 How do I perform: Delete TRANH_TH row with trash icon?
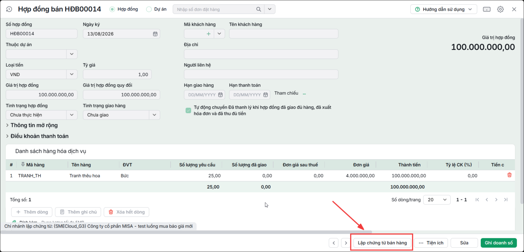[509, 175]
